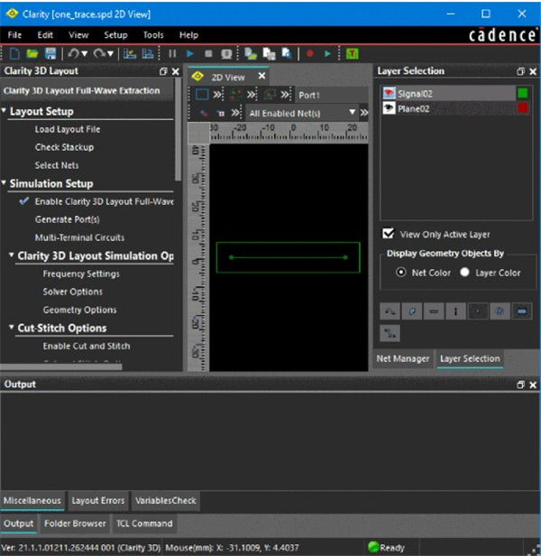Image resolution: width=541 pixels, height=556 pixels.
Task: Expand chevron right of net dropdown
Action: [x=364, y=113]
